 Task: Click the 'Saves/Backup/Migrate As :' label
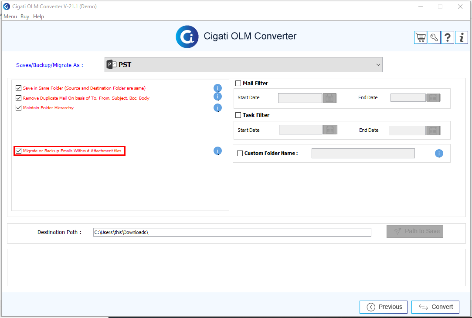[x=50, y=65]
